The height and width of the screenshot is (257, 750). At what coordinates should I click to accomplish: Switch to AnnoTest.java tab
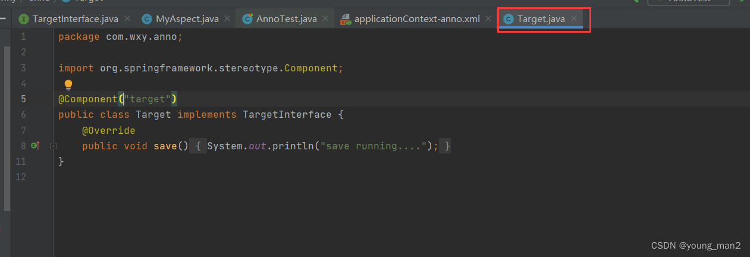tap(287, 19)
